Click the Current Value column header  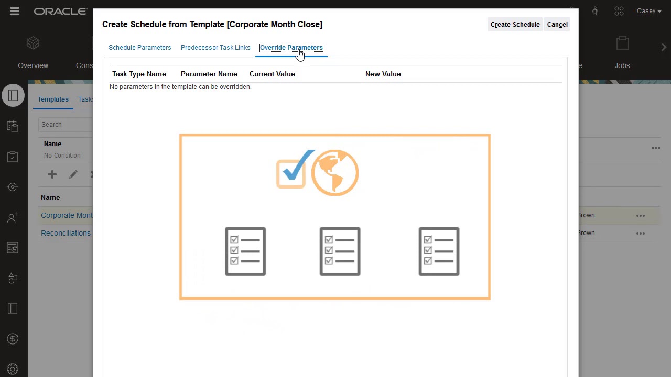(x=272, y=74)
